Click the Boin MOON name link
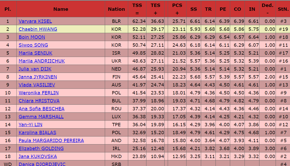Image resolution: width=290 pixels, height=166 pixels. pos(32,37)
